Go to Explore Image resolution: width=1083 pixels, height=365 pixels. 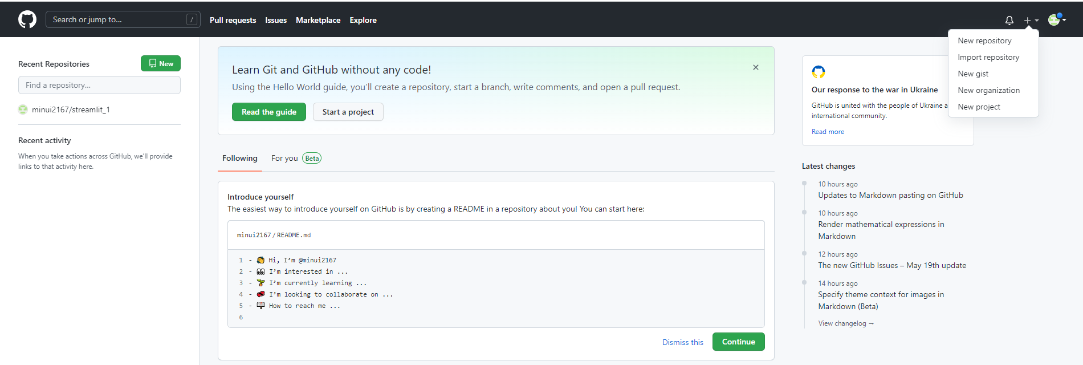[363, 20]
